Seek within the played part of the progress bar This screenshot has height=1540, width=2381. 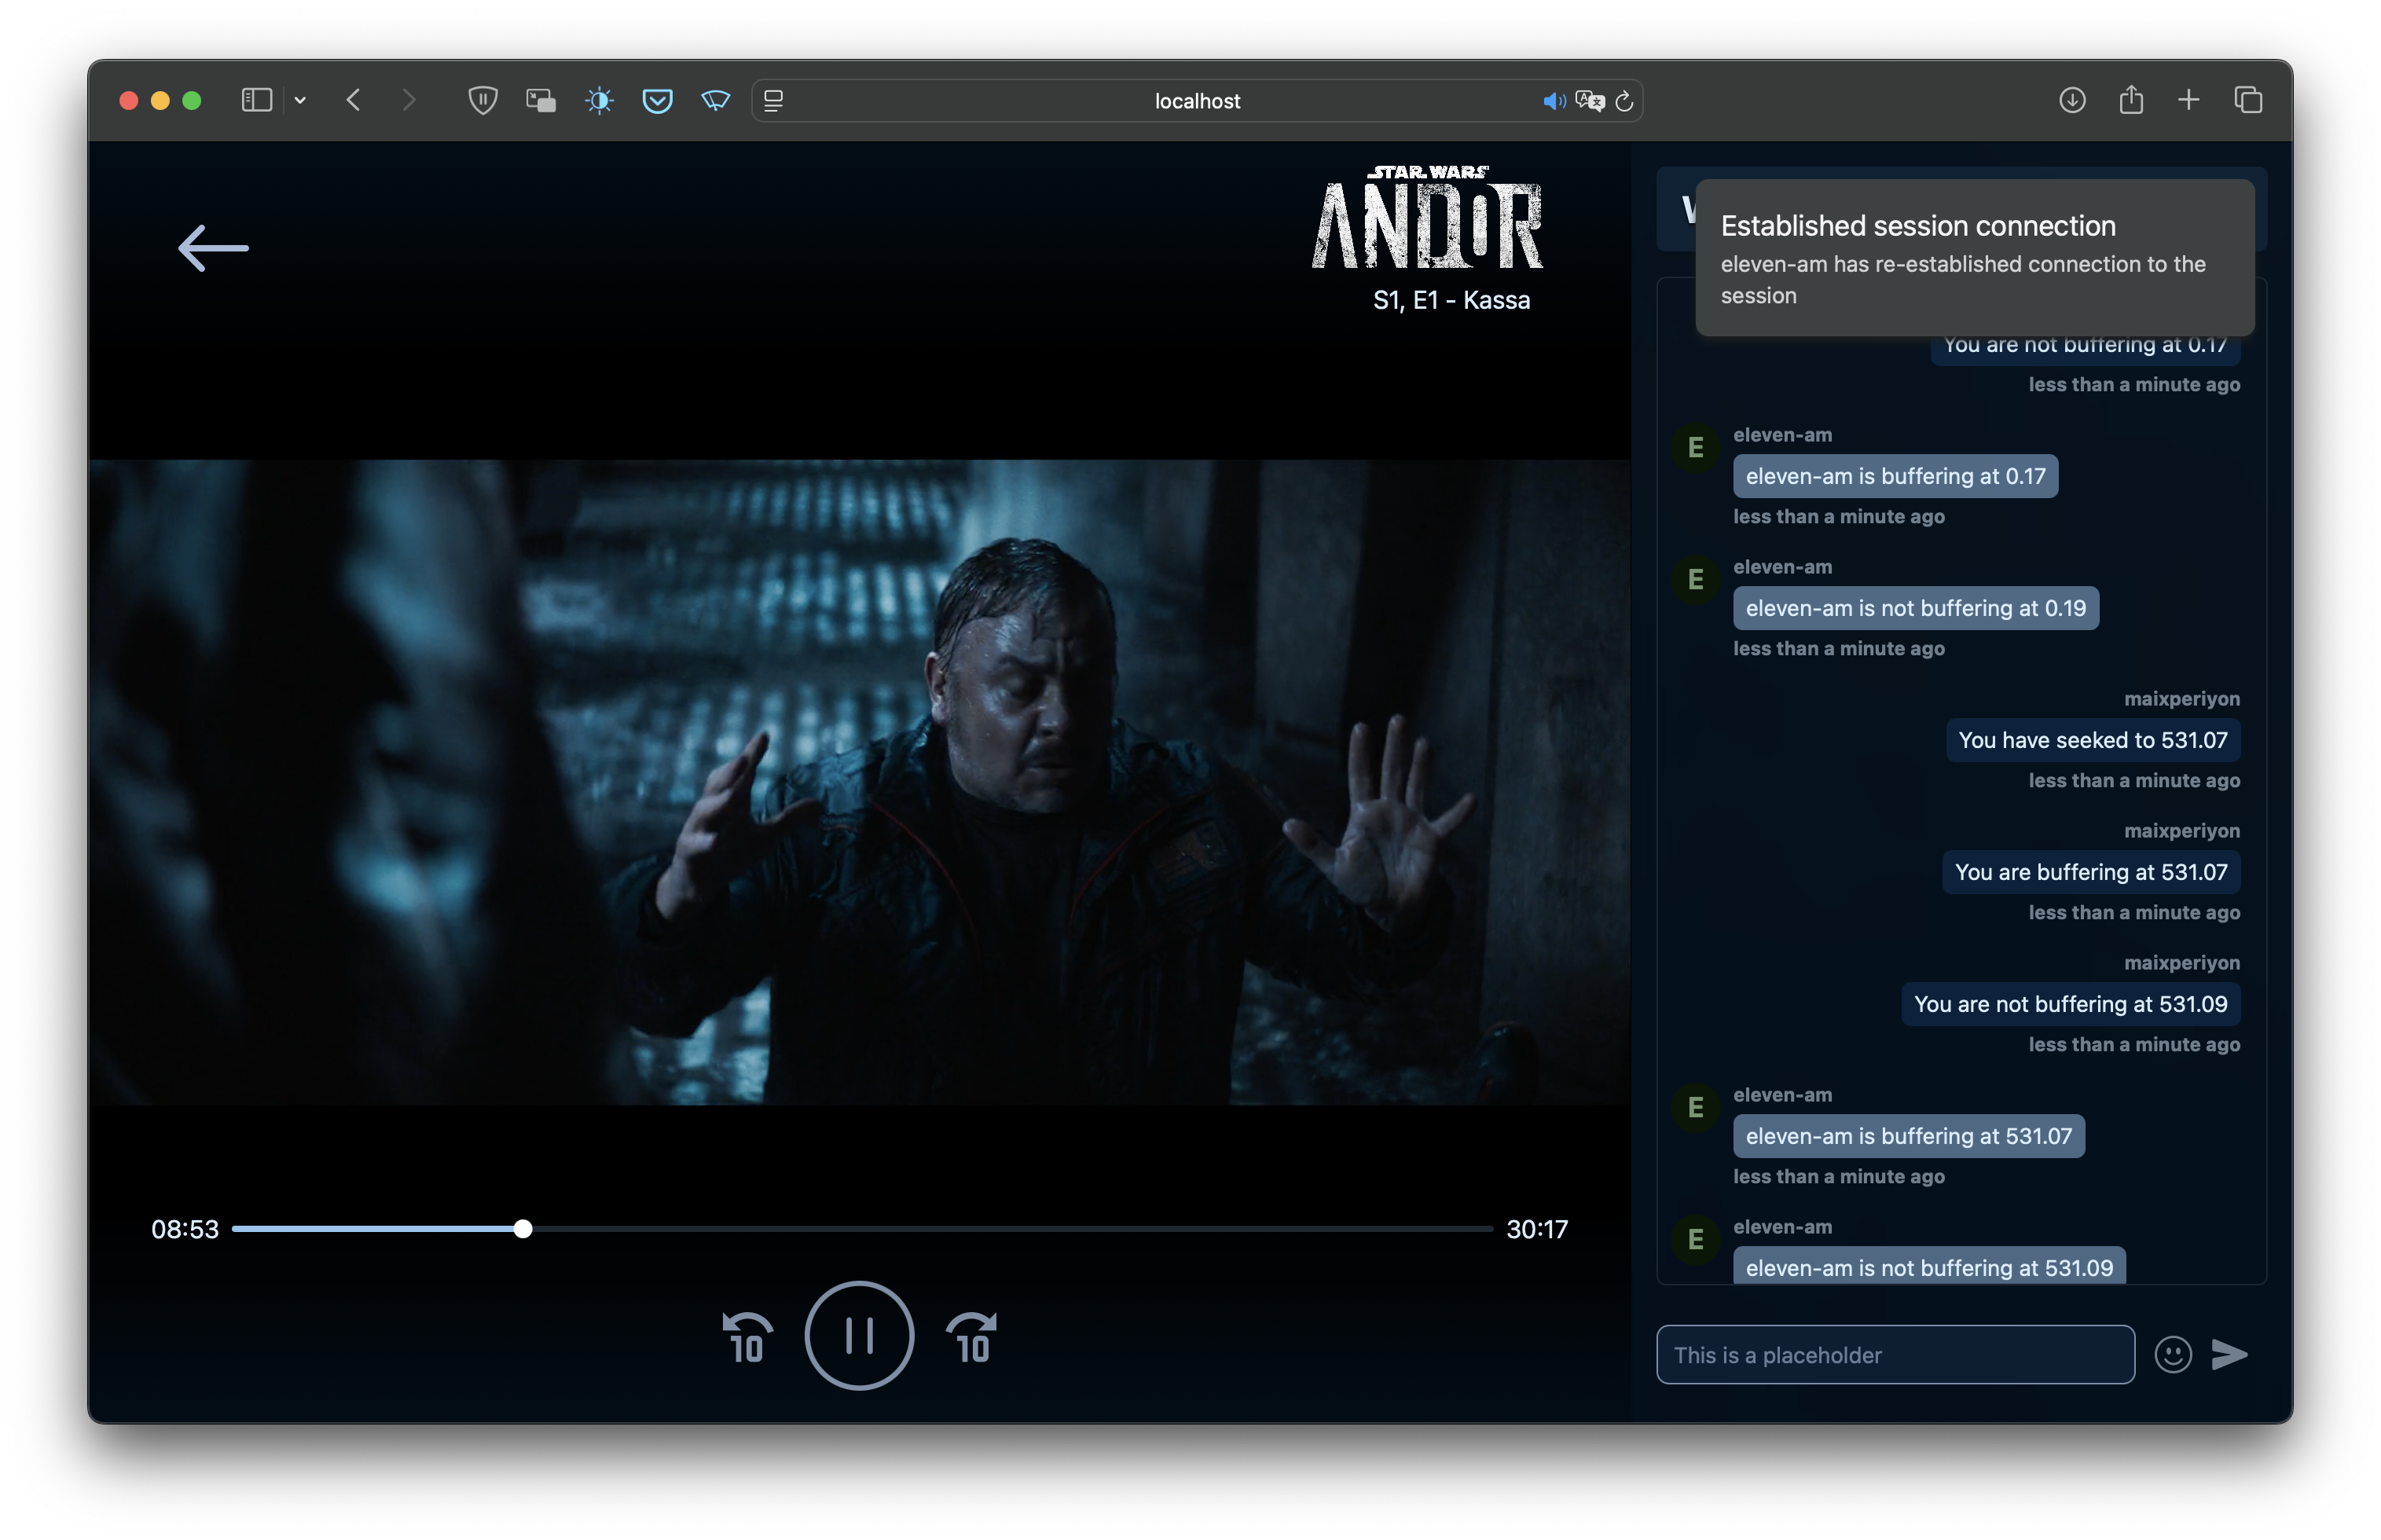pos(375,1229)
